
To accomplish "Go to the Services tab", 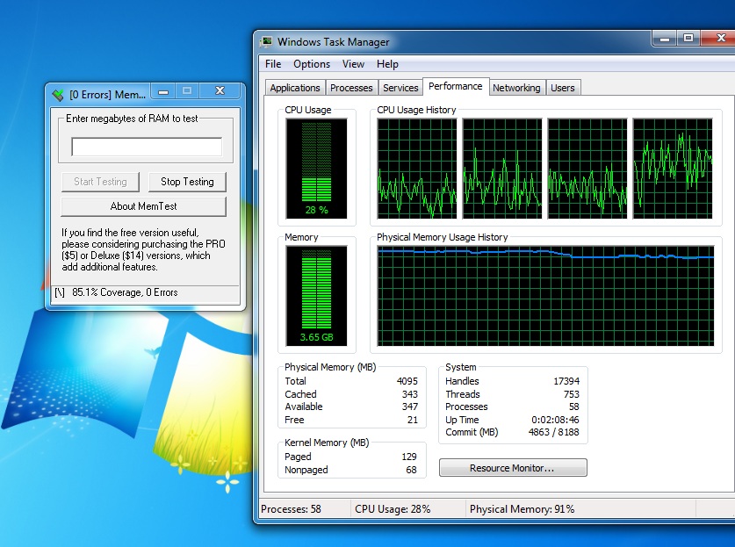I will (x=400, y=88).
